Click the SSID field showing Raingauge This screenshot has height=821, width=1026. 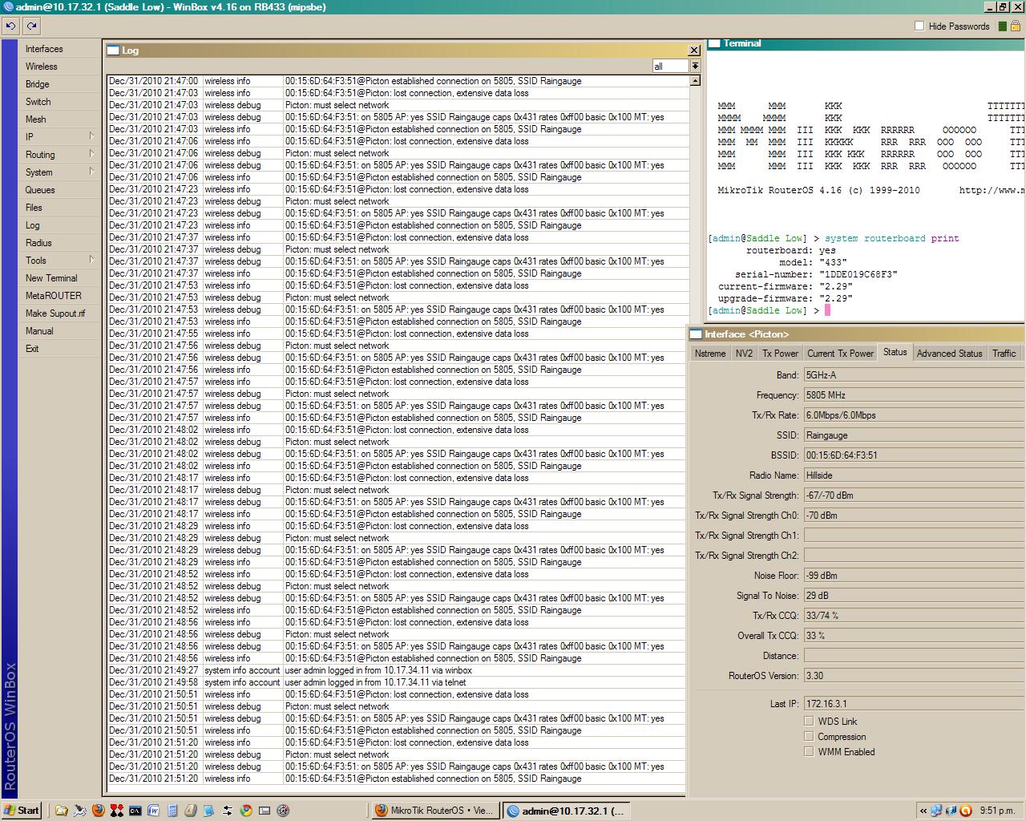(913, 435)
